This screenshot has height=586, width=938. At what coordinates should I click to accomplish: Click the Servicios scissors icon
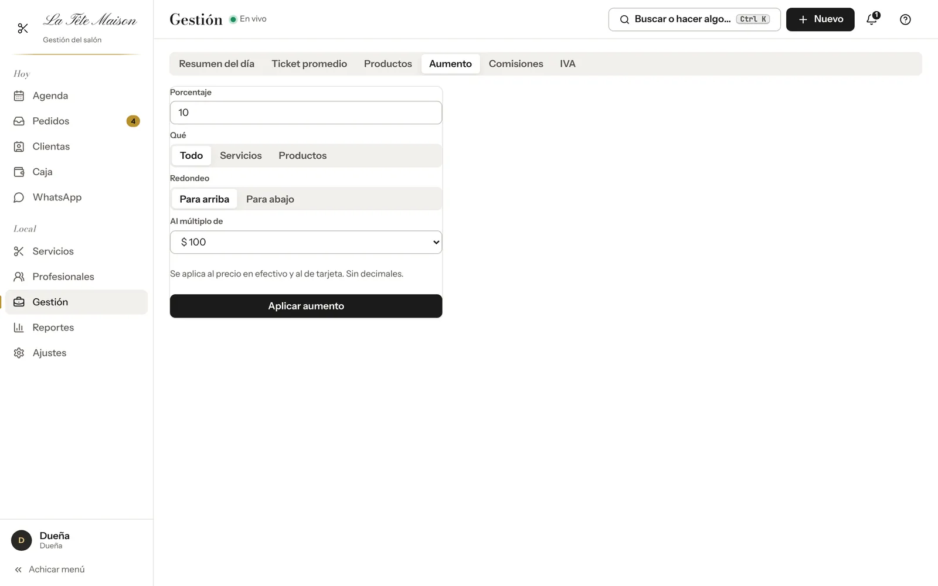click(19, 251)
